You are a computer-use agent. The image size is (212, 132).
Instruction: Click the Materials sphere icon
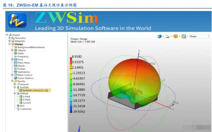click(13, 41)
